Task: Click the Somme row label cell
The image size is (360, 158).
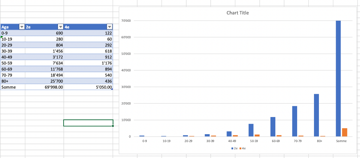Action: coord(13,87)
